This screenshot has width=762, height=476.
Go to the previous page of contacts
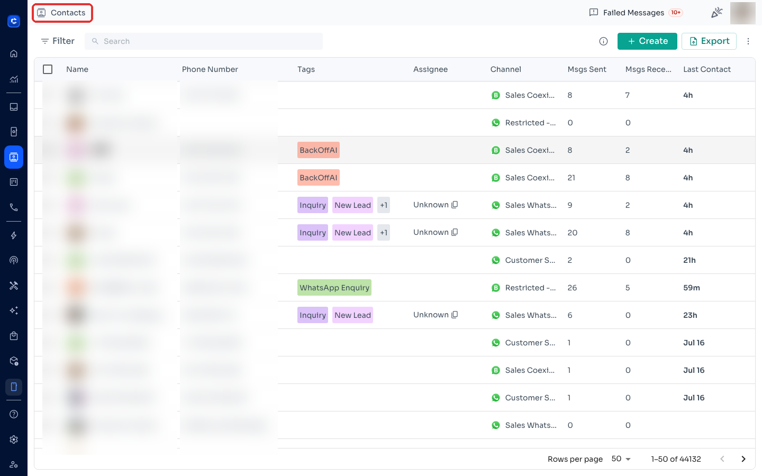click(x=722, y=459)
